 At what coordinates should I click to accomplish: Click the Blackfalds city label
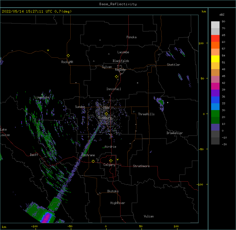click(x=121, y=61)
